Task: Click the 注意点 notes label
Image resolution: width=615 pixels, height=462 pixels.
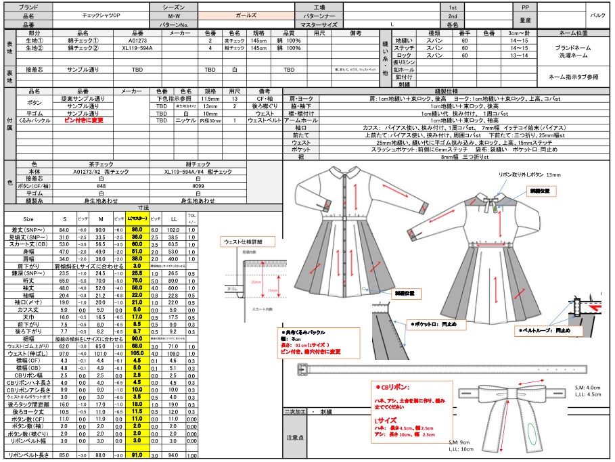Action: [295, 437]
